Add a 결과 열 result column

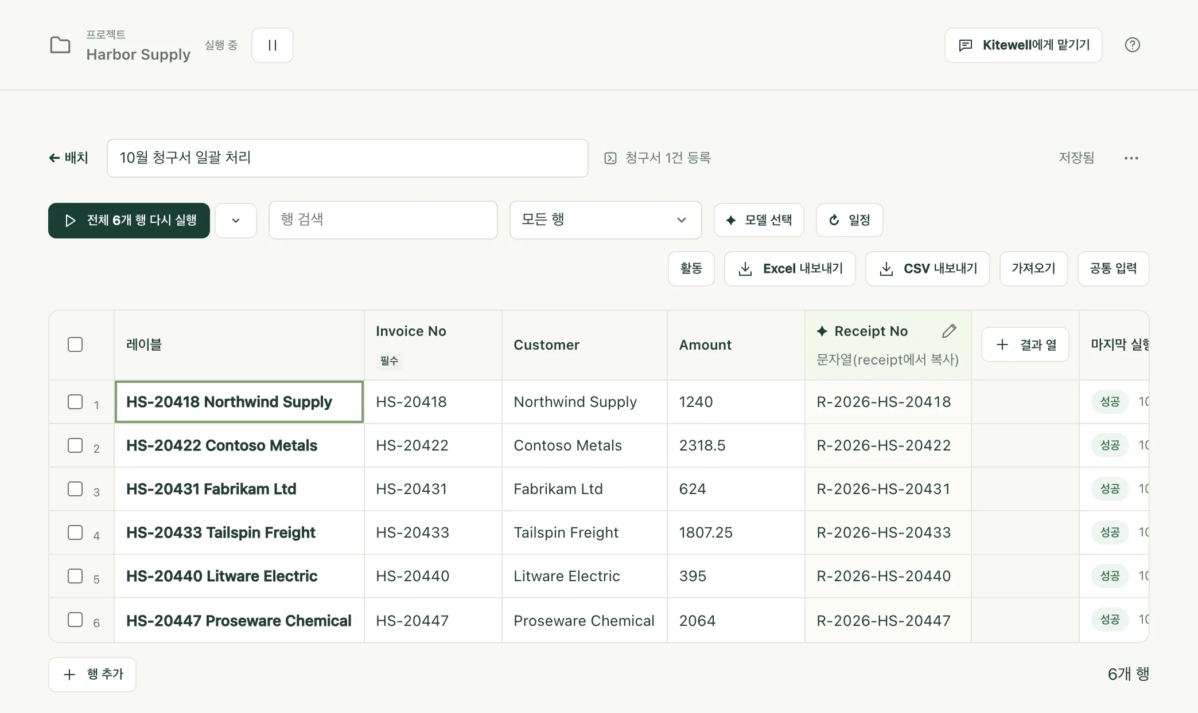pyautogui.click(x=1025, y=344)
